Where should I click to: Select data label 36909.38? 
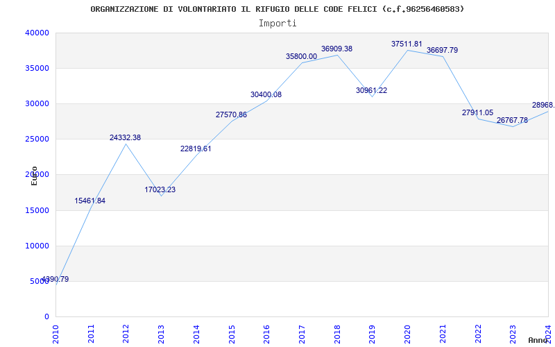(337, 49)
